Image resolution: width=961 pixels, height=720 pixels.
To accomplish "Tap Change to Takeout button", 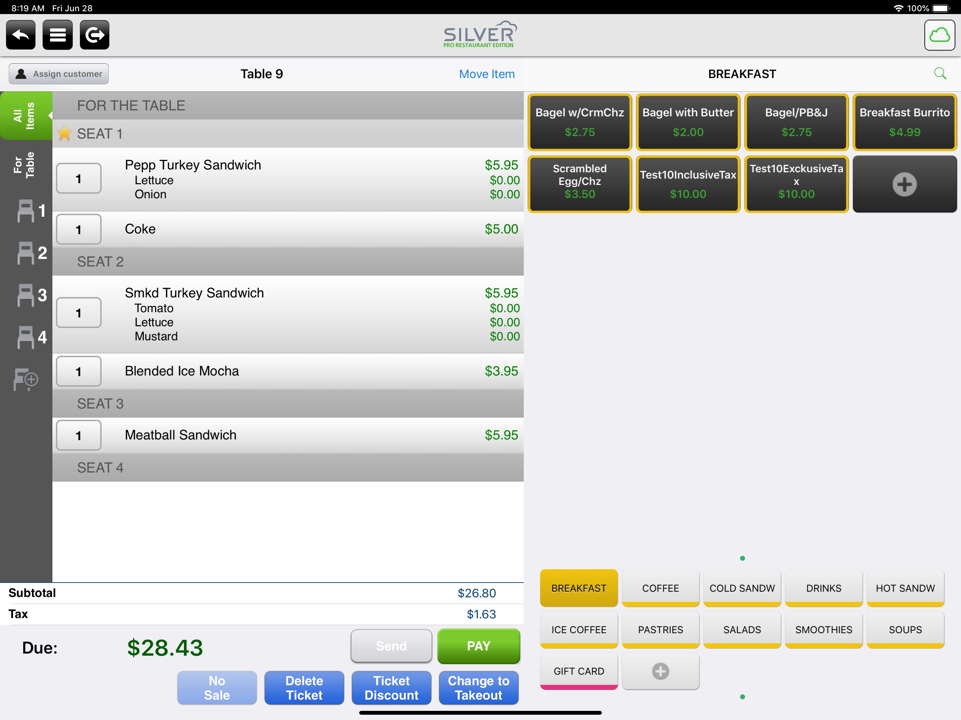I will tap(478, 687).
